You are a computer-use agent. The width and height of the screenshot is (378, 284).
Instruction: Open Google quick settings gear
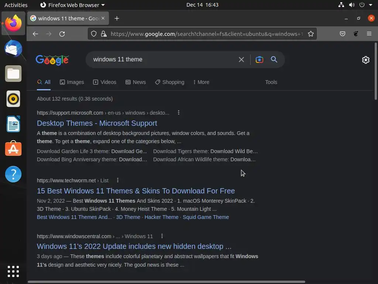366,60
